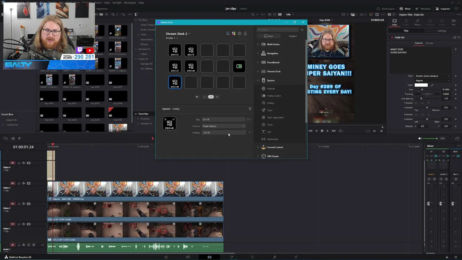Toggle list view in Stream Deck actions panel
462x260 pixels.
pos(302,30)
